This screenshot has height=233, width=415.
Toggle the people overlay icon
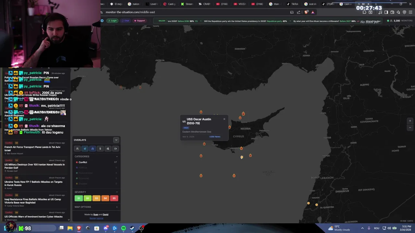pyautogui.click(x=77, y=149)
